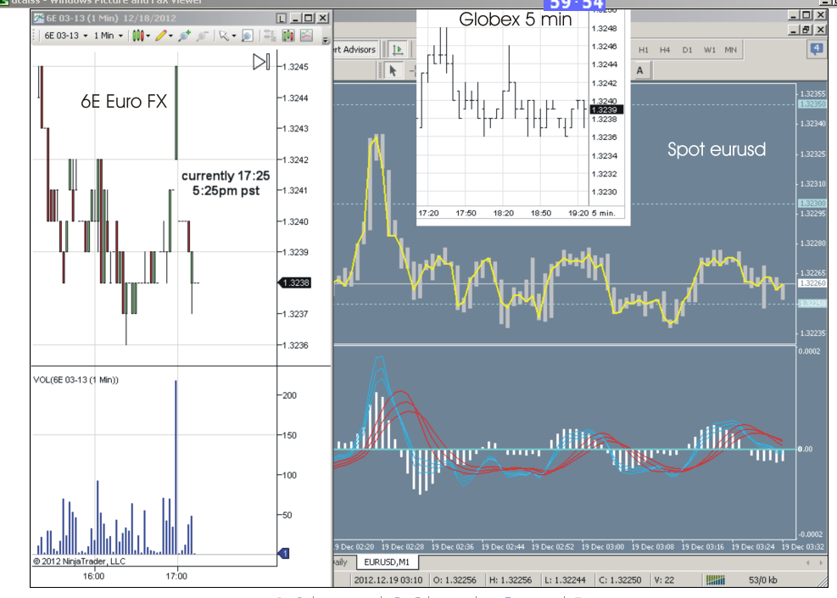Switch to H1 timeframe
Image resolution: width=837 pixels, height=598 pixels.
pos(644,50)
